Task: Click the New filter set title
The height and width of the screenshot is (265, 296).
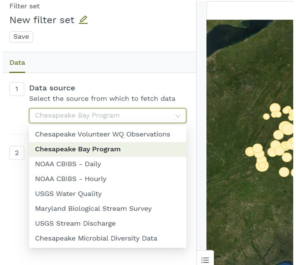Action: [42, 20]
